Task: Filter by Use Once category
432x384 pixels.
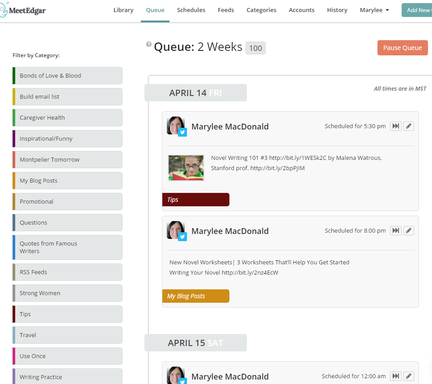Action: pos(68,356)
